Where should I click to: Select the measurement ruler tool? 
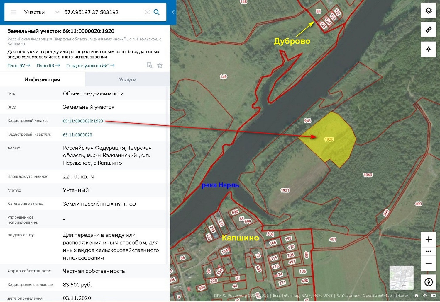coord(429,29)
